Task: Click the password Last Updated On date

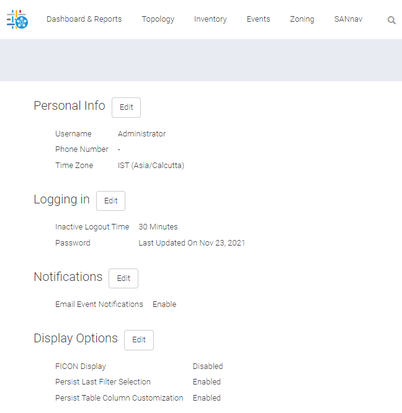Action: [191, 243]
